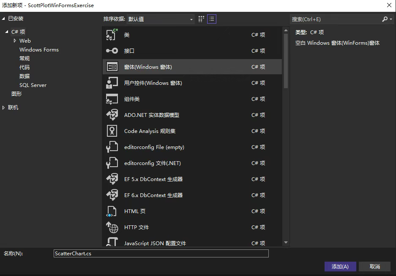
Task: Select EF 6.x DbContext 生成器 icon
Action: click(112, 195)
